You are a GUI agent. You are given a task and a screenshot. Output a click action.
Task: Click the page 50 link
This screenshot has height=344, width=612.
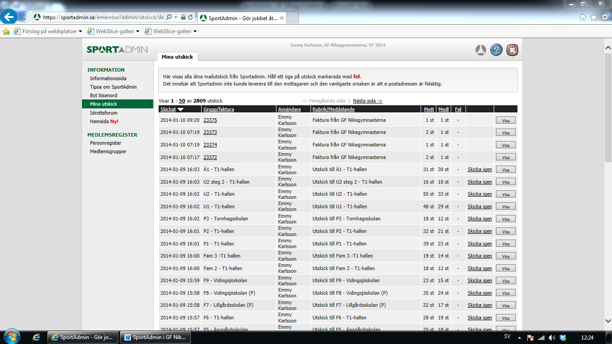[x=182, y=101]
